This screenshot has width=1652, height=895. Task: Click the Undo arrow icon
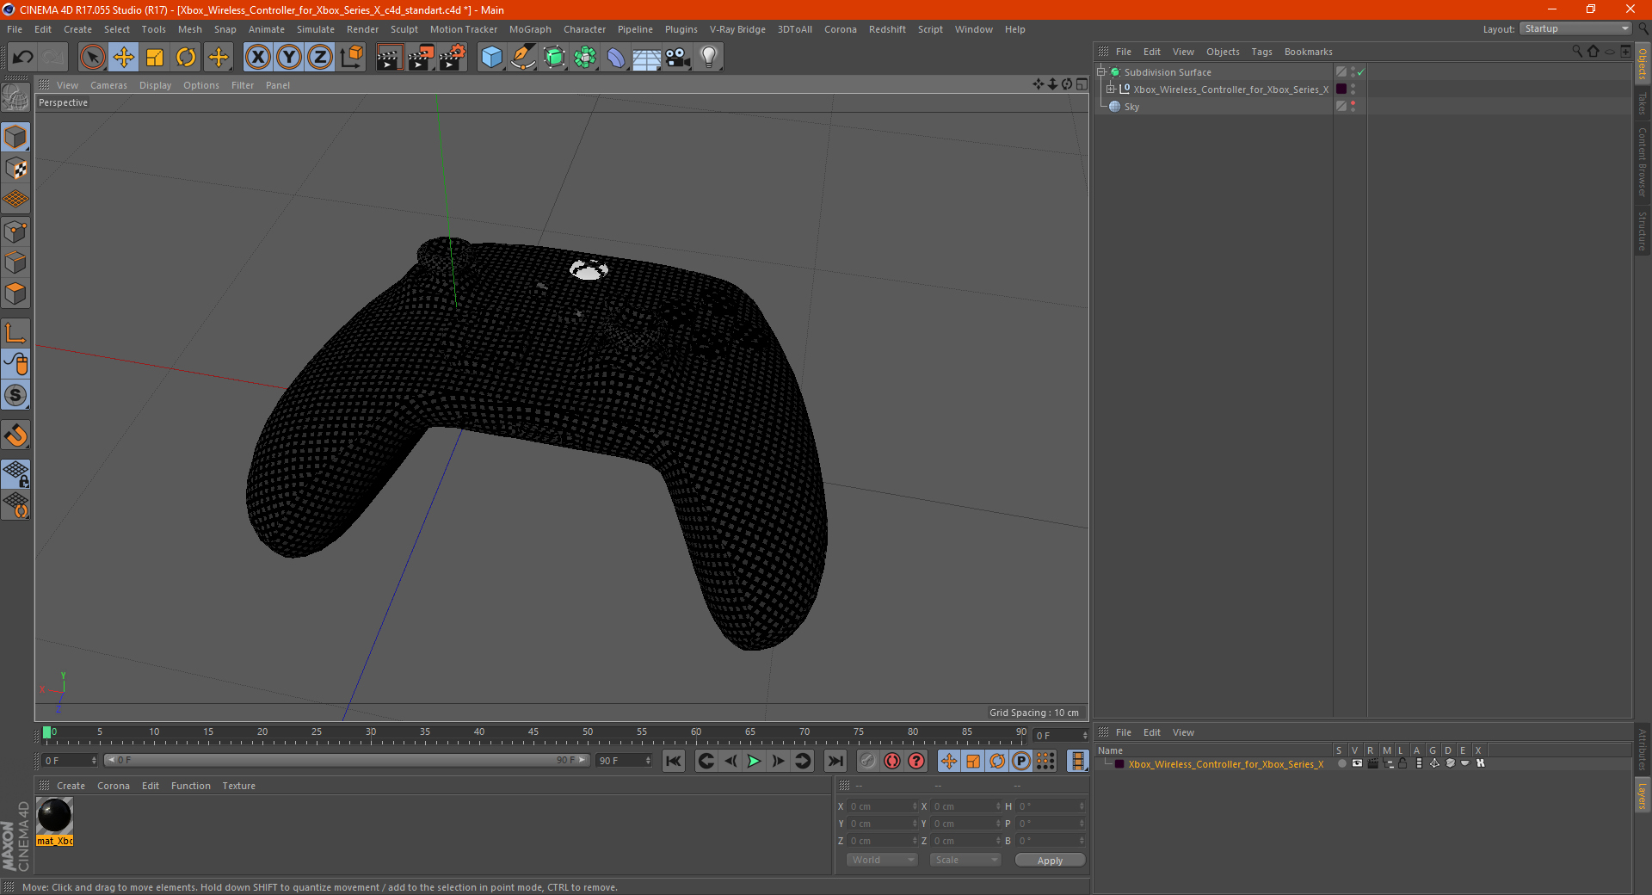point(23,58)
